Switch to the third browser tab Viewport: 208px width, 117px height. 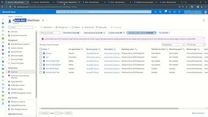(x=68, y=2)
